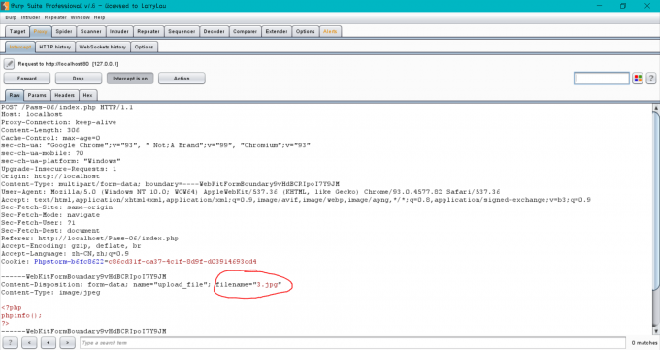
Task: Open the Intruder menu in the menu bar
Action: pyautogui.click(x=30, y=17)
